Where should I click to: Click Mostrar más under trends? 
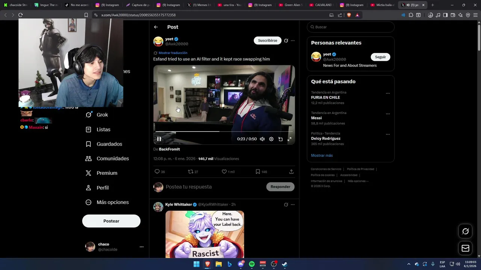tap(322, 155)
